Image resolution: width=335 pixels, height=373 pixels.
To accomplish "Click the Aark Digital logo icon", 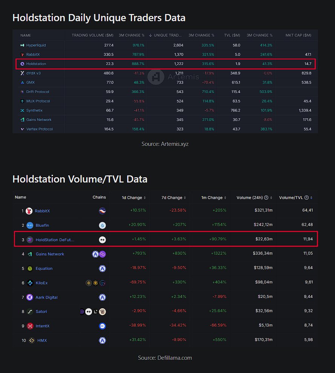I will [x=30, y=297].
